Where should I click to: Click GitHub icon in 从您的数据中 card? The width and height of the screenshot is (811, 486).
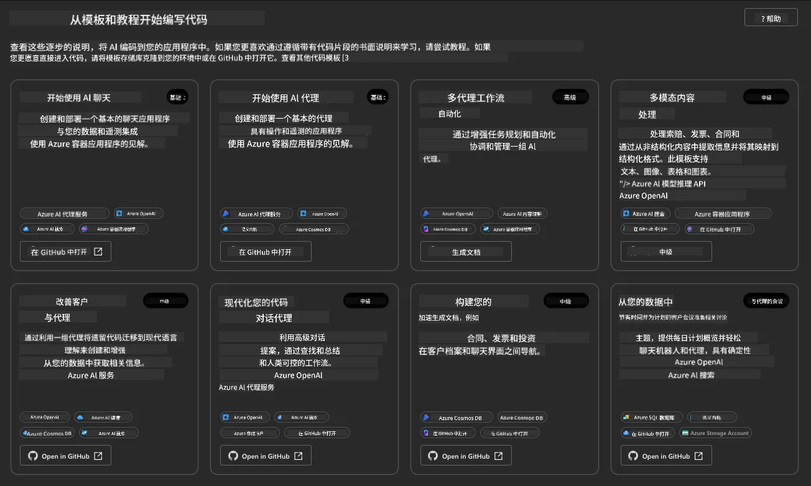[x=634, y=456]
